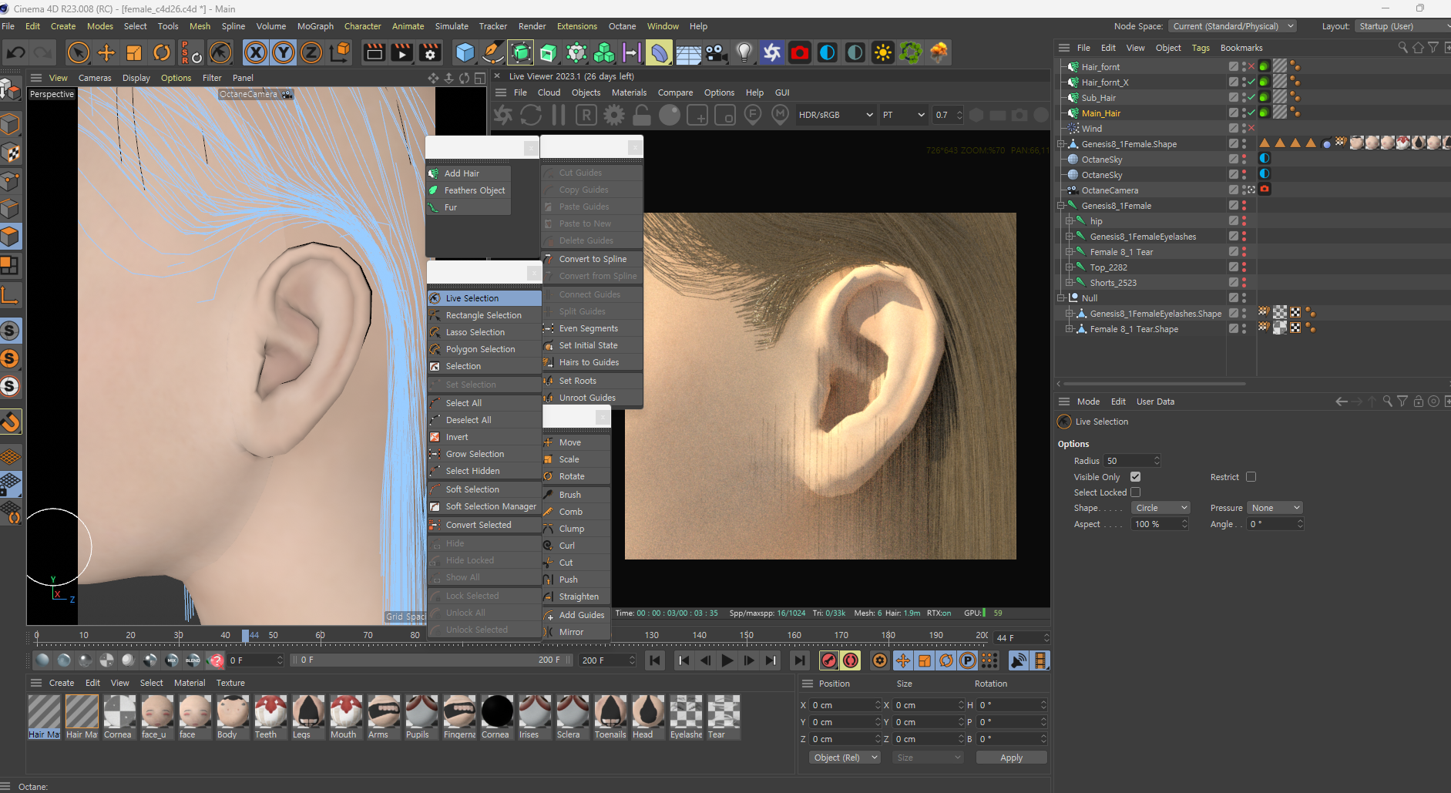Click the Octane sun daylight icon
Viewport: 1451px width, 793px height.
click(x=883, y=52)
